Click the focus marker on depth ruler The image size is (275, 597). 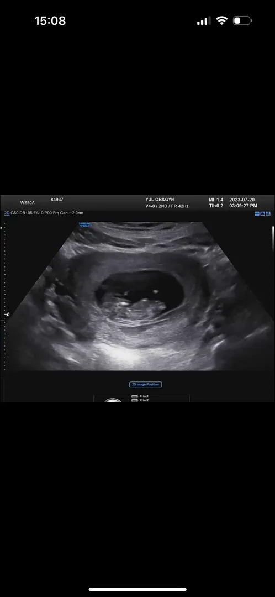[x=7, y=315]
